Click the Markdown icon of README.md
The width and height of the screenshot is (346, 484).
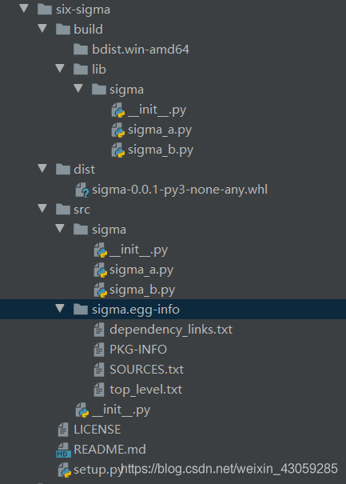coord(63,450)
